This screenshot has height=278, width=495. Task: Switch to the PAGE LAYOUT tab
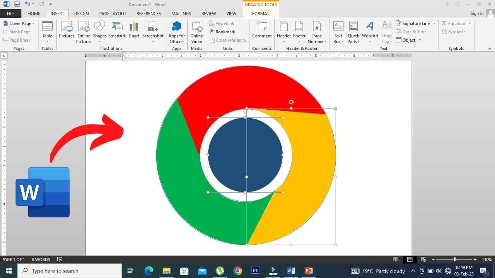(113, 14)
